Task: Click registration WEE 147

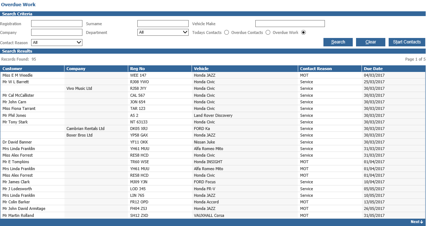Action: point(138,75)
